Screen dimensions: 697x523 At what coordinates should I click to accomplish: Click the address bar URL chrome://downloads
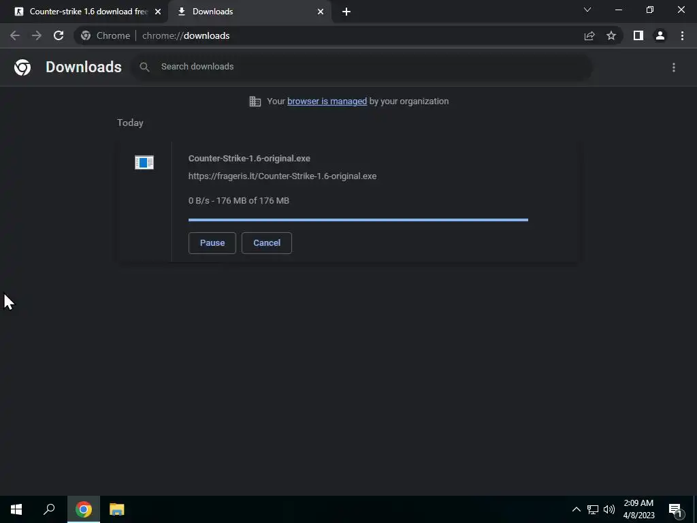tap(186, 35)
